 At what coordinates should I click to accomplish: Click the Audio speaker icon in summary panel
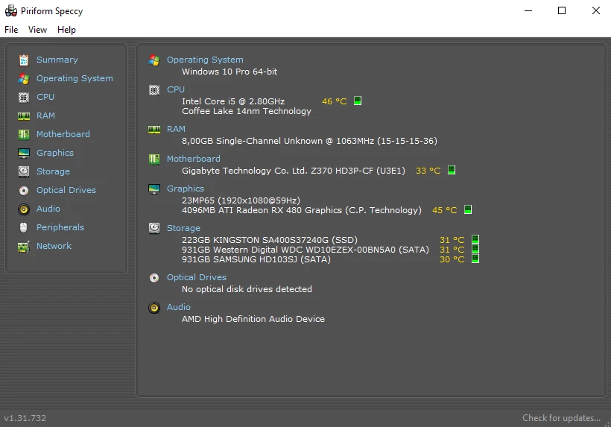[154, 308]
